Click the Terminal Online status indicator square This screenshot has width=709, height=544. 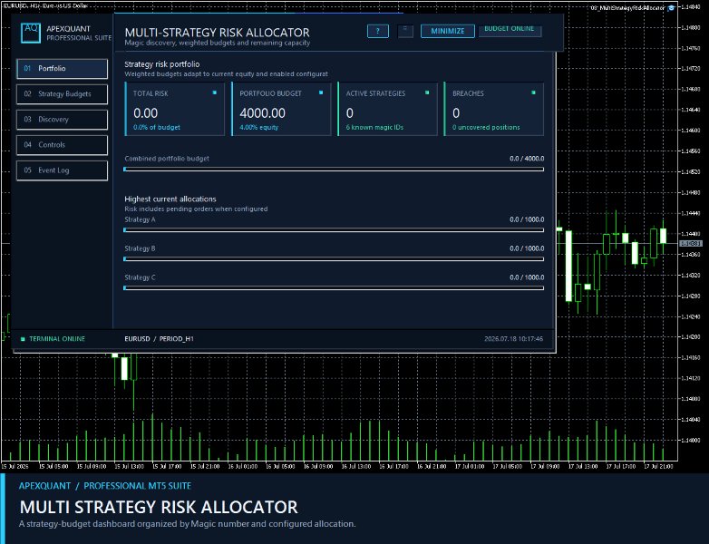click(23, 339)
